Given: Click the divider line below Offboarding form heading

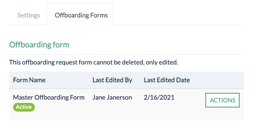Looking at the screenshot, I should (x=126, y=54).
